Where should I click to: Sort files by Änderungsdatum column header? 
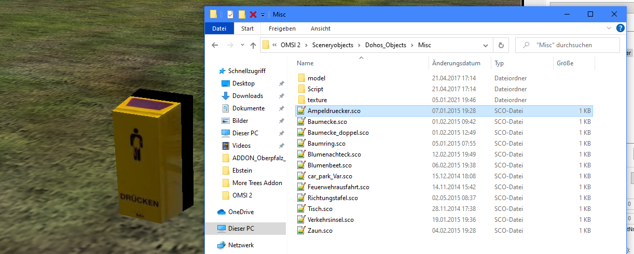click(x=456, y=63)
